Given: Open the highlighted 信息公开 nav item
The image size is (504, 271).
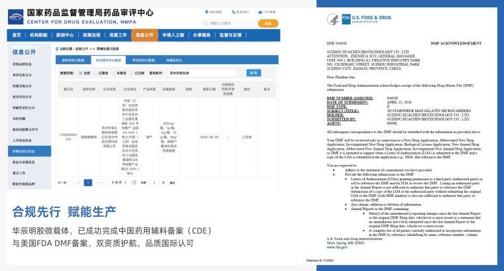Looking at the screenshot, I should click(x=145, y=35).
